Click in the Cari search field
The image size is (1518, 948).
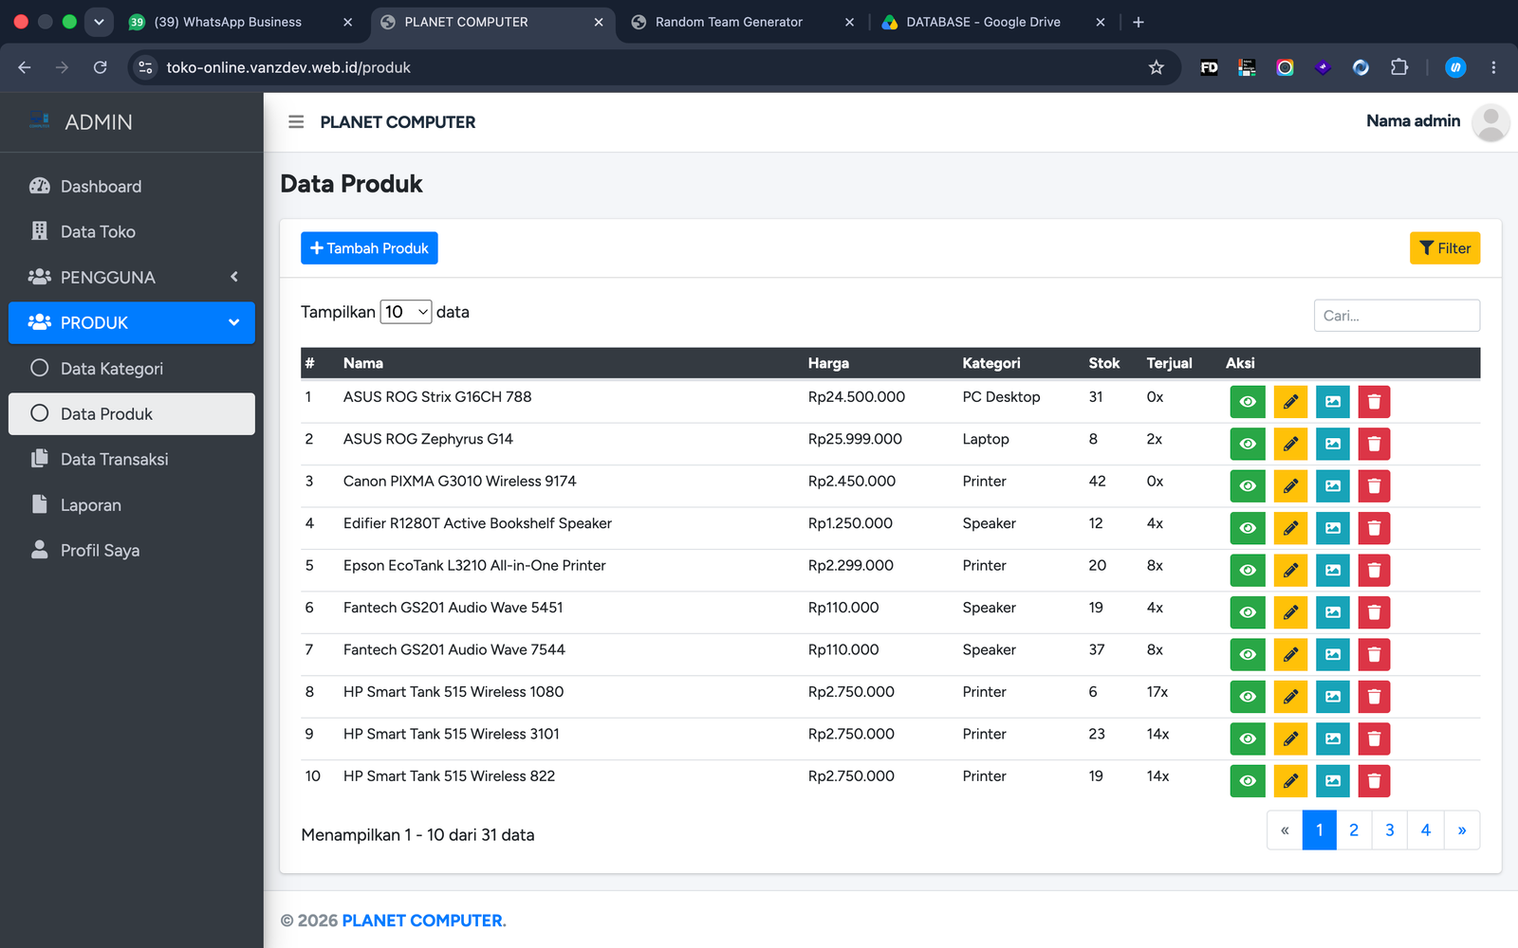1397,316
